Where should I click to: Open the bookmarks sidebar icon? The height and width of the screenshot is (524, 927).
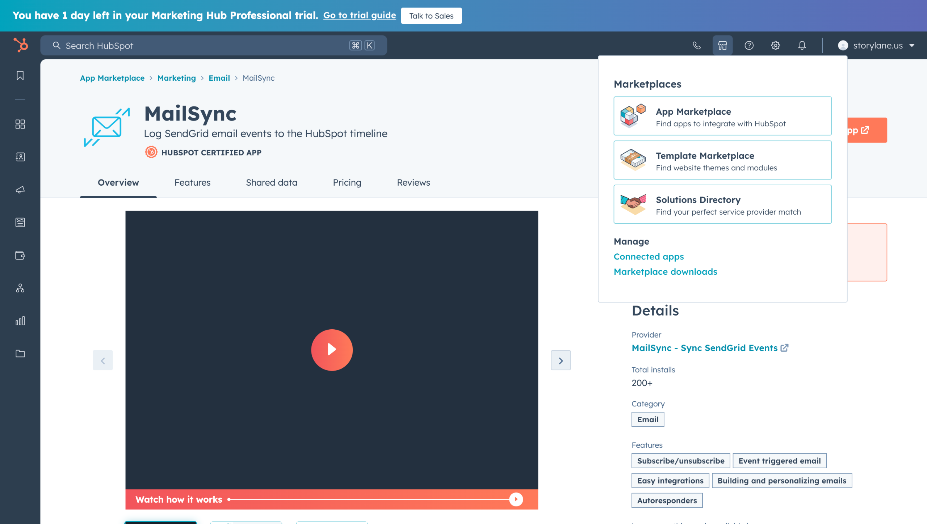[20, 76]
